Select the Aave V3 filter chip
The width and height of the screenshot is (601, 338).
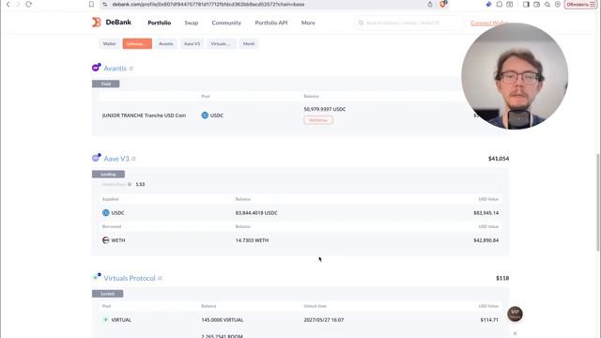[192, 44]
